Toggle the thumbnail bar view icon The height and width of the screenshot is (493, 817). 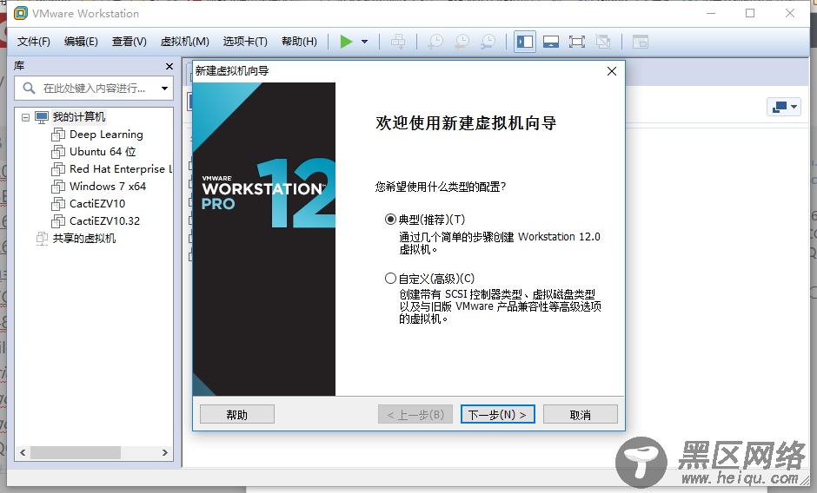tap(551, 42)
